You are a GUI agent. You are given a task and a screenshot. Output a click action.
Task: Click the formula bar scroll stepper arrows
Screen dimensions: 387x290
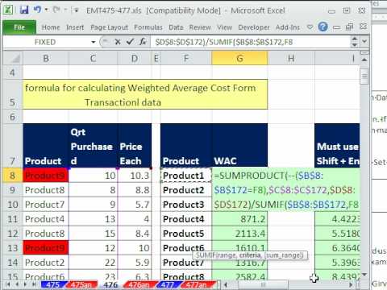(355, 42)
